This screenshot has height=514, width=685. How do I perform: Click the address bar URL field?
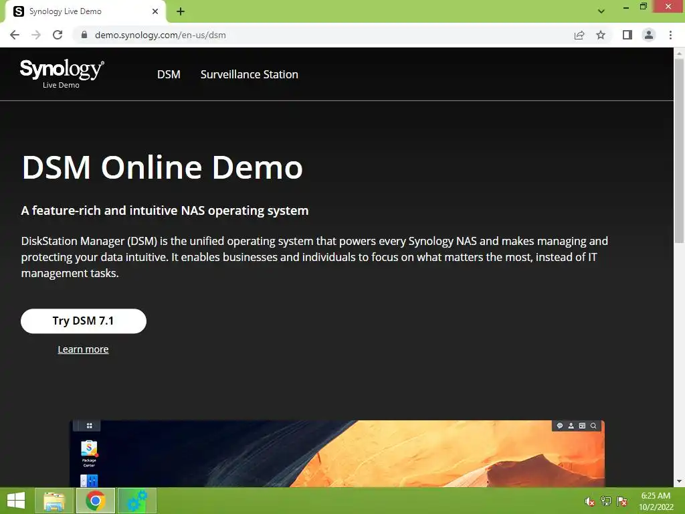[323, 35]
